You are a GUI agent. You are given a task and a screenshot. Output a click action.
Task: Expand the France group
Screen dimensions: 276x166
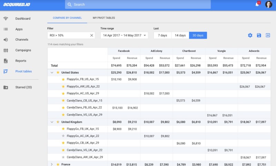pos(51,164)
